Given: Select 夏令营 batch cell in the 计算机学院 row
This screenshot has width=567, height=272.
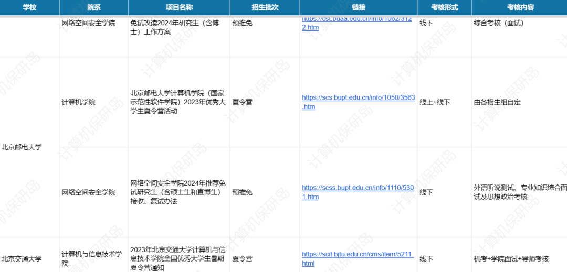Looking at the screenshot, I should pos(265,102).
